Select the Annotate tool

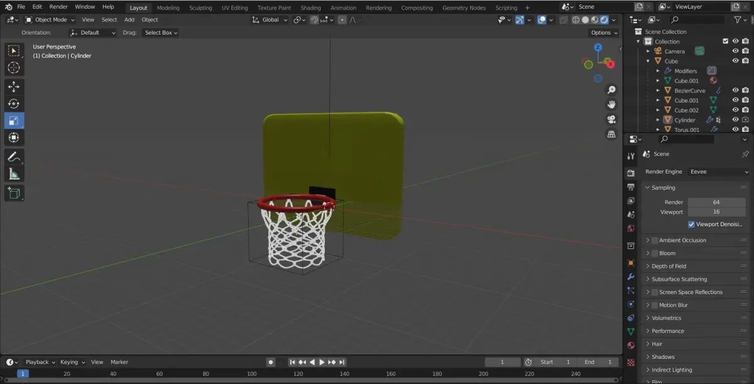point(14,157)
